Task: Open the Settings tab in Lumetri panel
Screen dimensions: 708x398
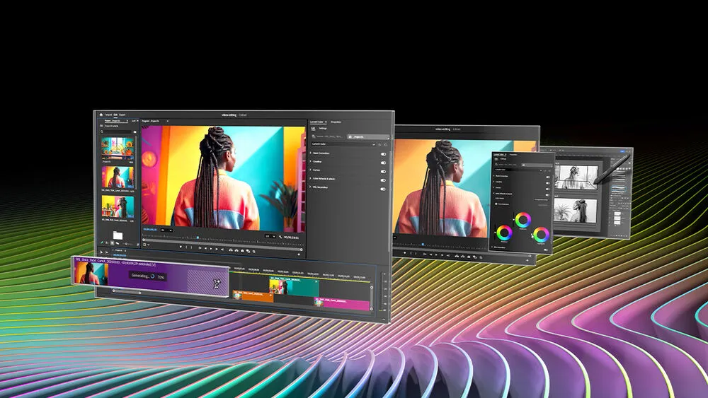Action: 323,129
